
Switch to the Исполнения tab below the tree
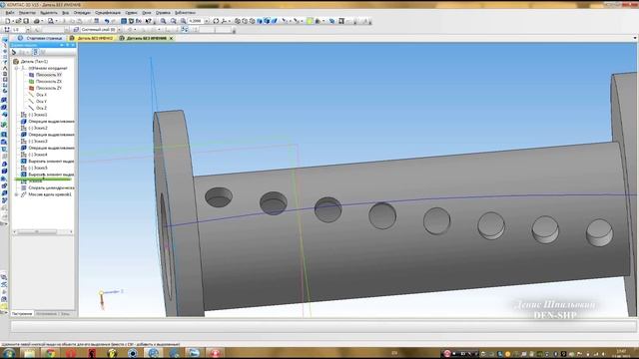47,314
